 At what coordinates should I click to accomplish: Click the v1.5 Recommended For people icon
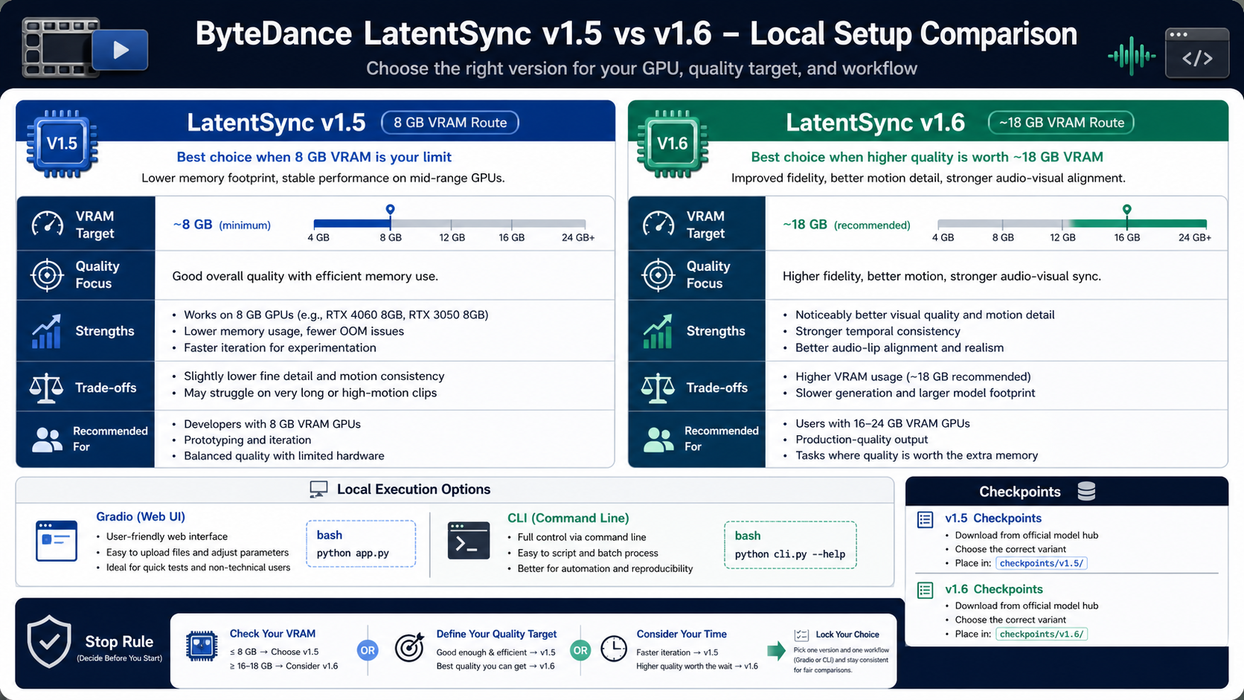[x=48, y=439]
